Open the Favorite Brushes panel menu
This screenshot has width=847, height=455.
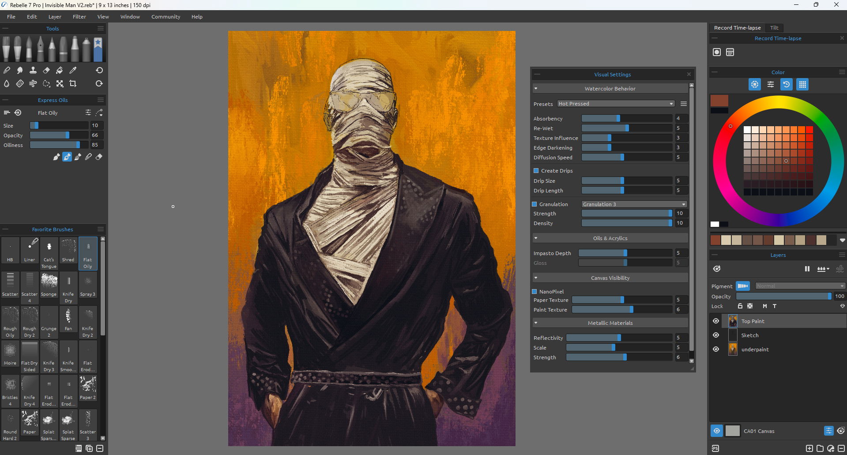[101, 229]
